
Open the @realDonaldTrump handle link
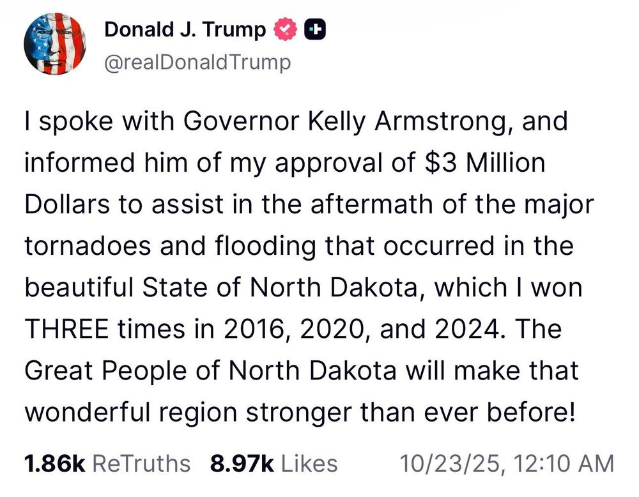[x=197, y=62]
